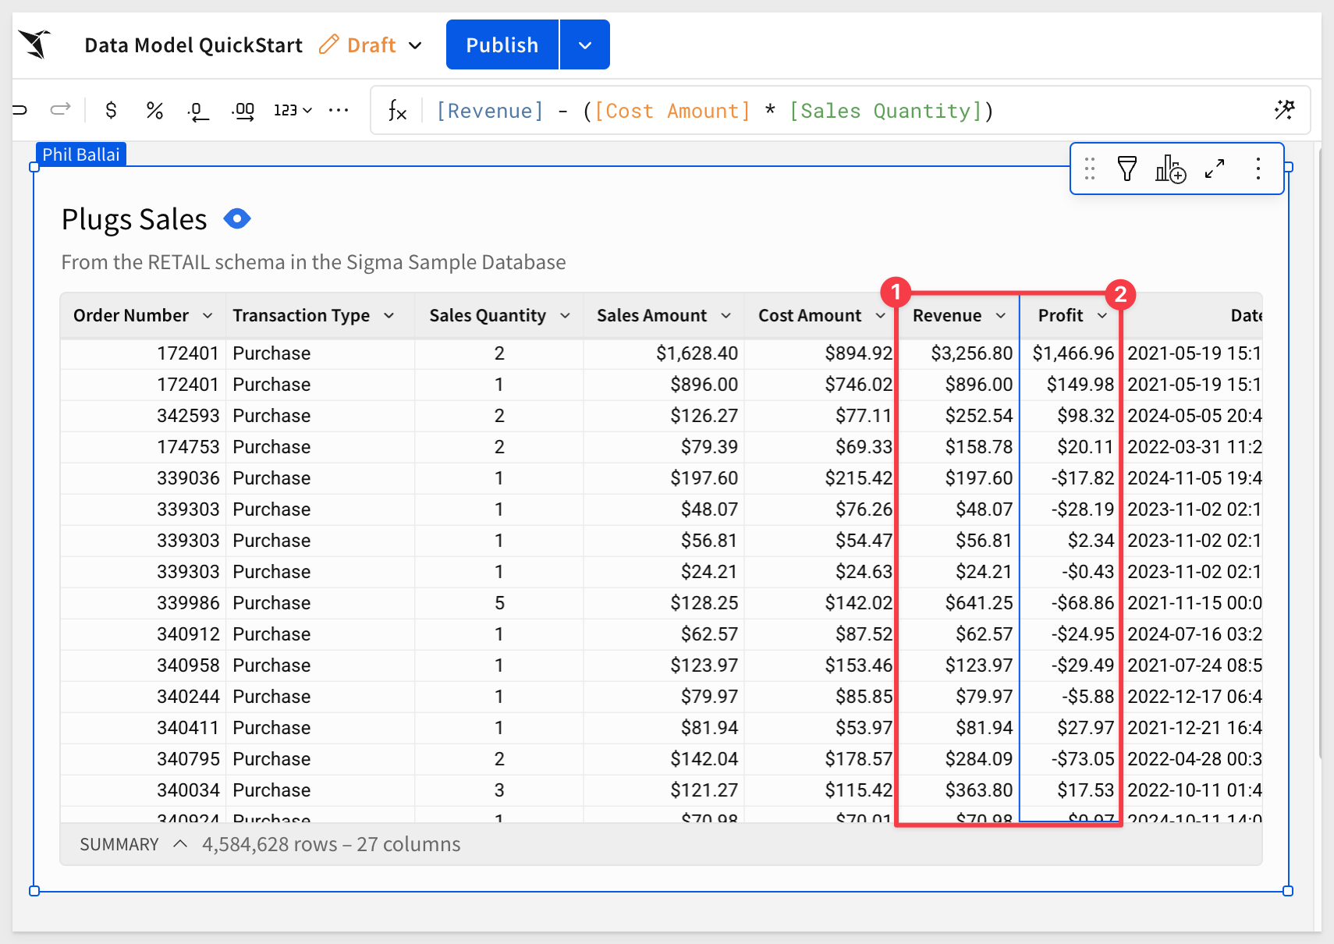Click the Publish button
The image size is (1334, 944).
click(x=502, y=44)
